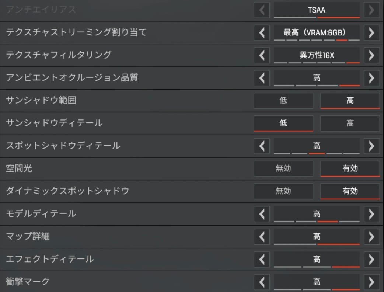Click right arrow for テクスチャストリーミング割り当て
Viewport: 384px width, 292px height.
coord(371,33)
